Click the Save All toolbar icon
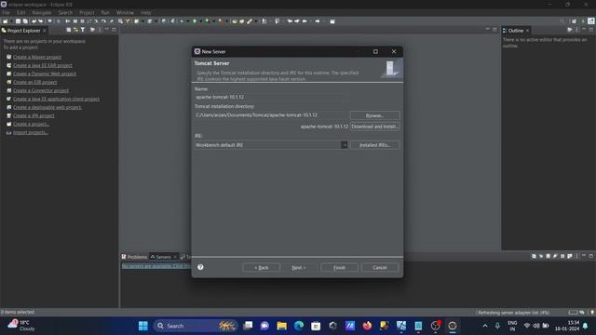 pos(25,21)
